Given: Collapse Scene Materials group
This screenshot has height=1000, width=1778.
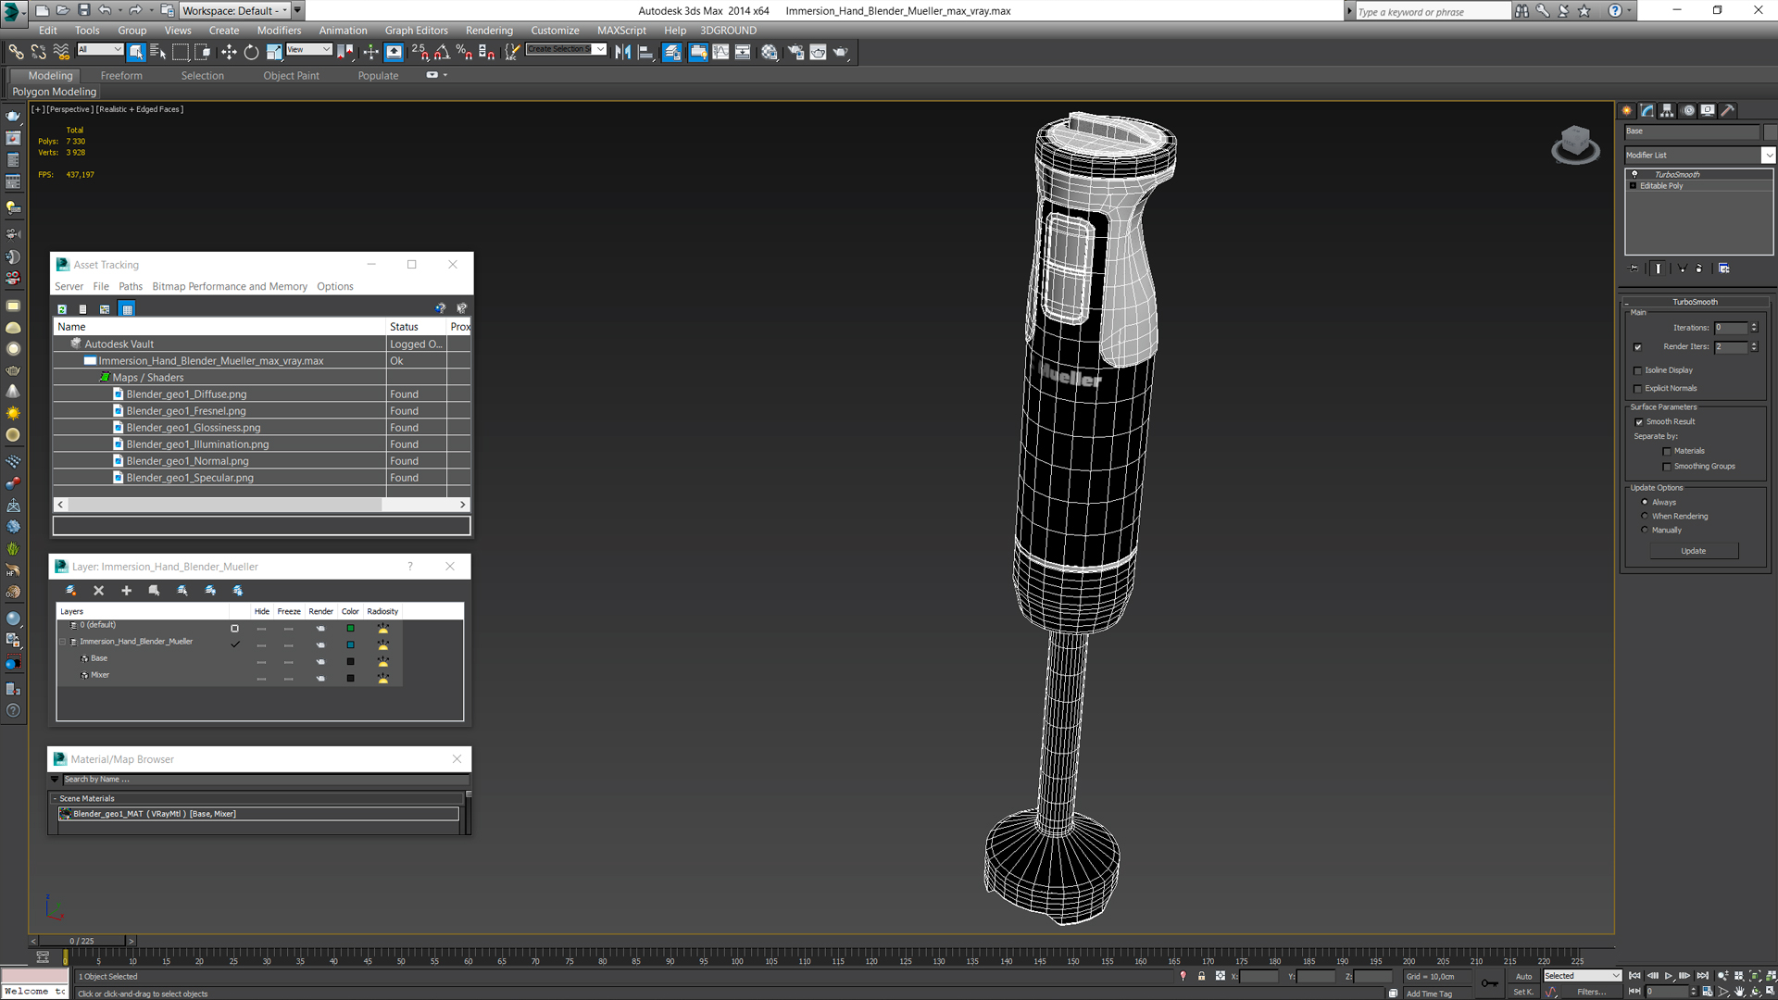Looking at the screenshot, I should [55, 799].
